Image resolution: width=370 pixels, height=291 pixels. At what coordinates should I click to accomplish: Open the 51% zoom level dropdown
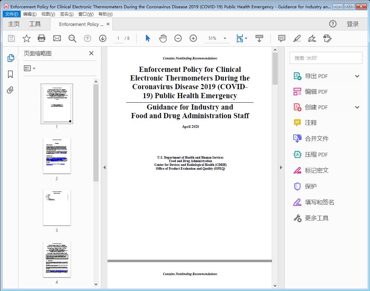[x=216, y=38]
